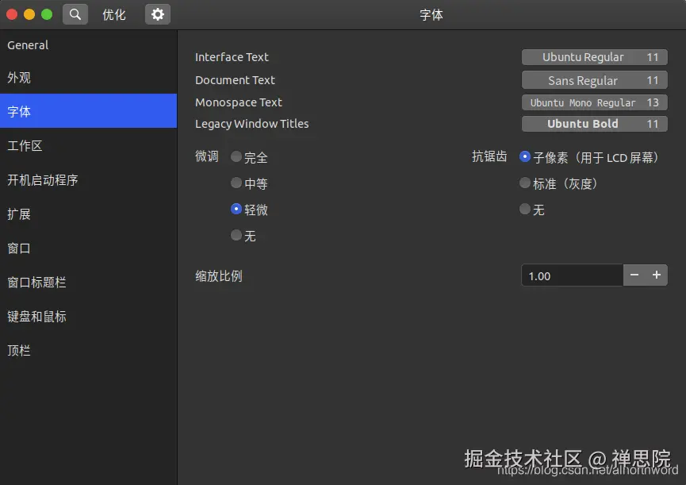Open the Interface Text font picker Ubuntu Regular
The width and height of the screenshot is (686, 485).
pyautogui.click(x=593, y=56)
